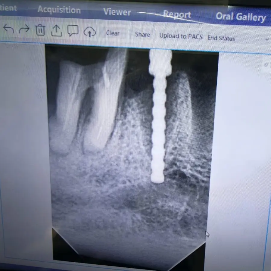Switch to the Viewer tab
The image size is (271, 271).
click(117, 12)
